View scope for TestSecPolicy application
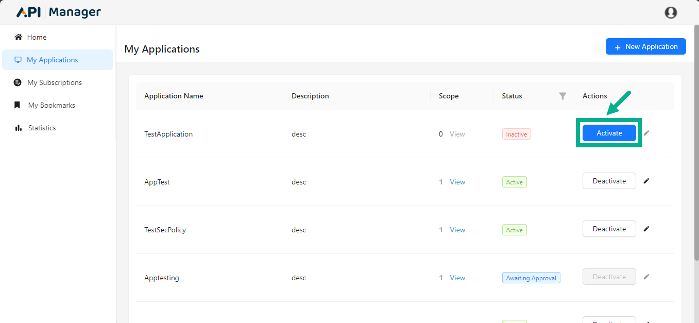 pos(457,230)
